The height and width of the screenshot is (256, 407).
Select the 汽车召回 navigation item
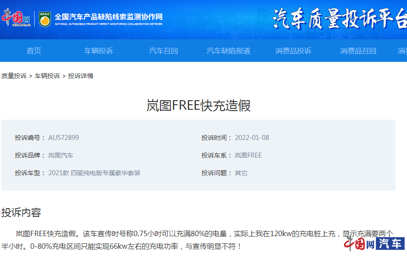(x=164, y=51)
